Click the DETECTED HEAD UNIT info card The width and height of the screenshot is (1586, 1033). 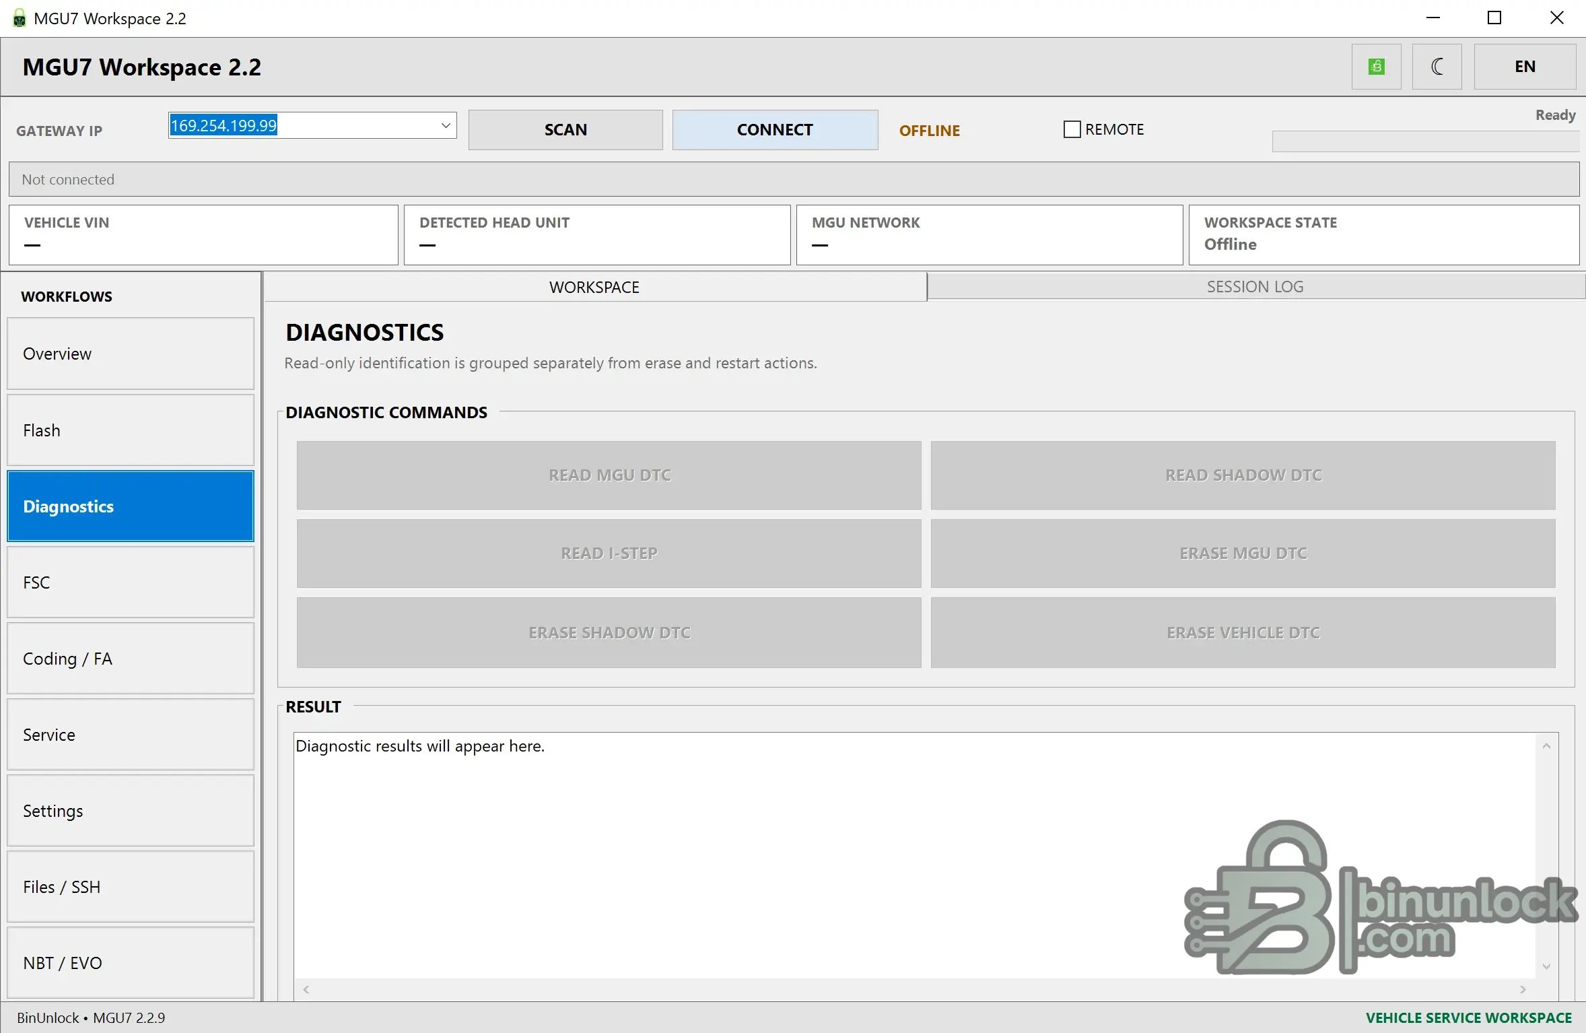597,235
